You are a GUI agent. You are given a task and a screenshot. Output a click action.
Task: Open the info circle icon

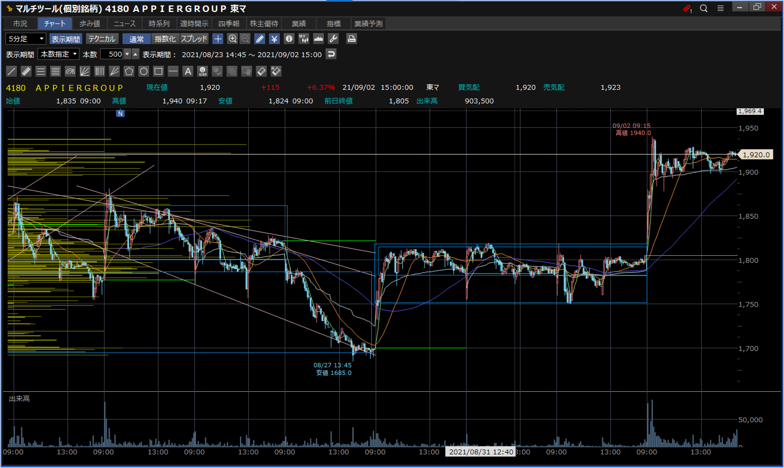[289, 39]
